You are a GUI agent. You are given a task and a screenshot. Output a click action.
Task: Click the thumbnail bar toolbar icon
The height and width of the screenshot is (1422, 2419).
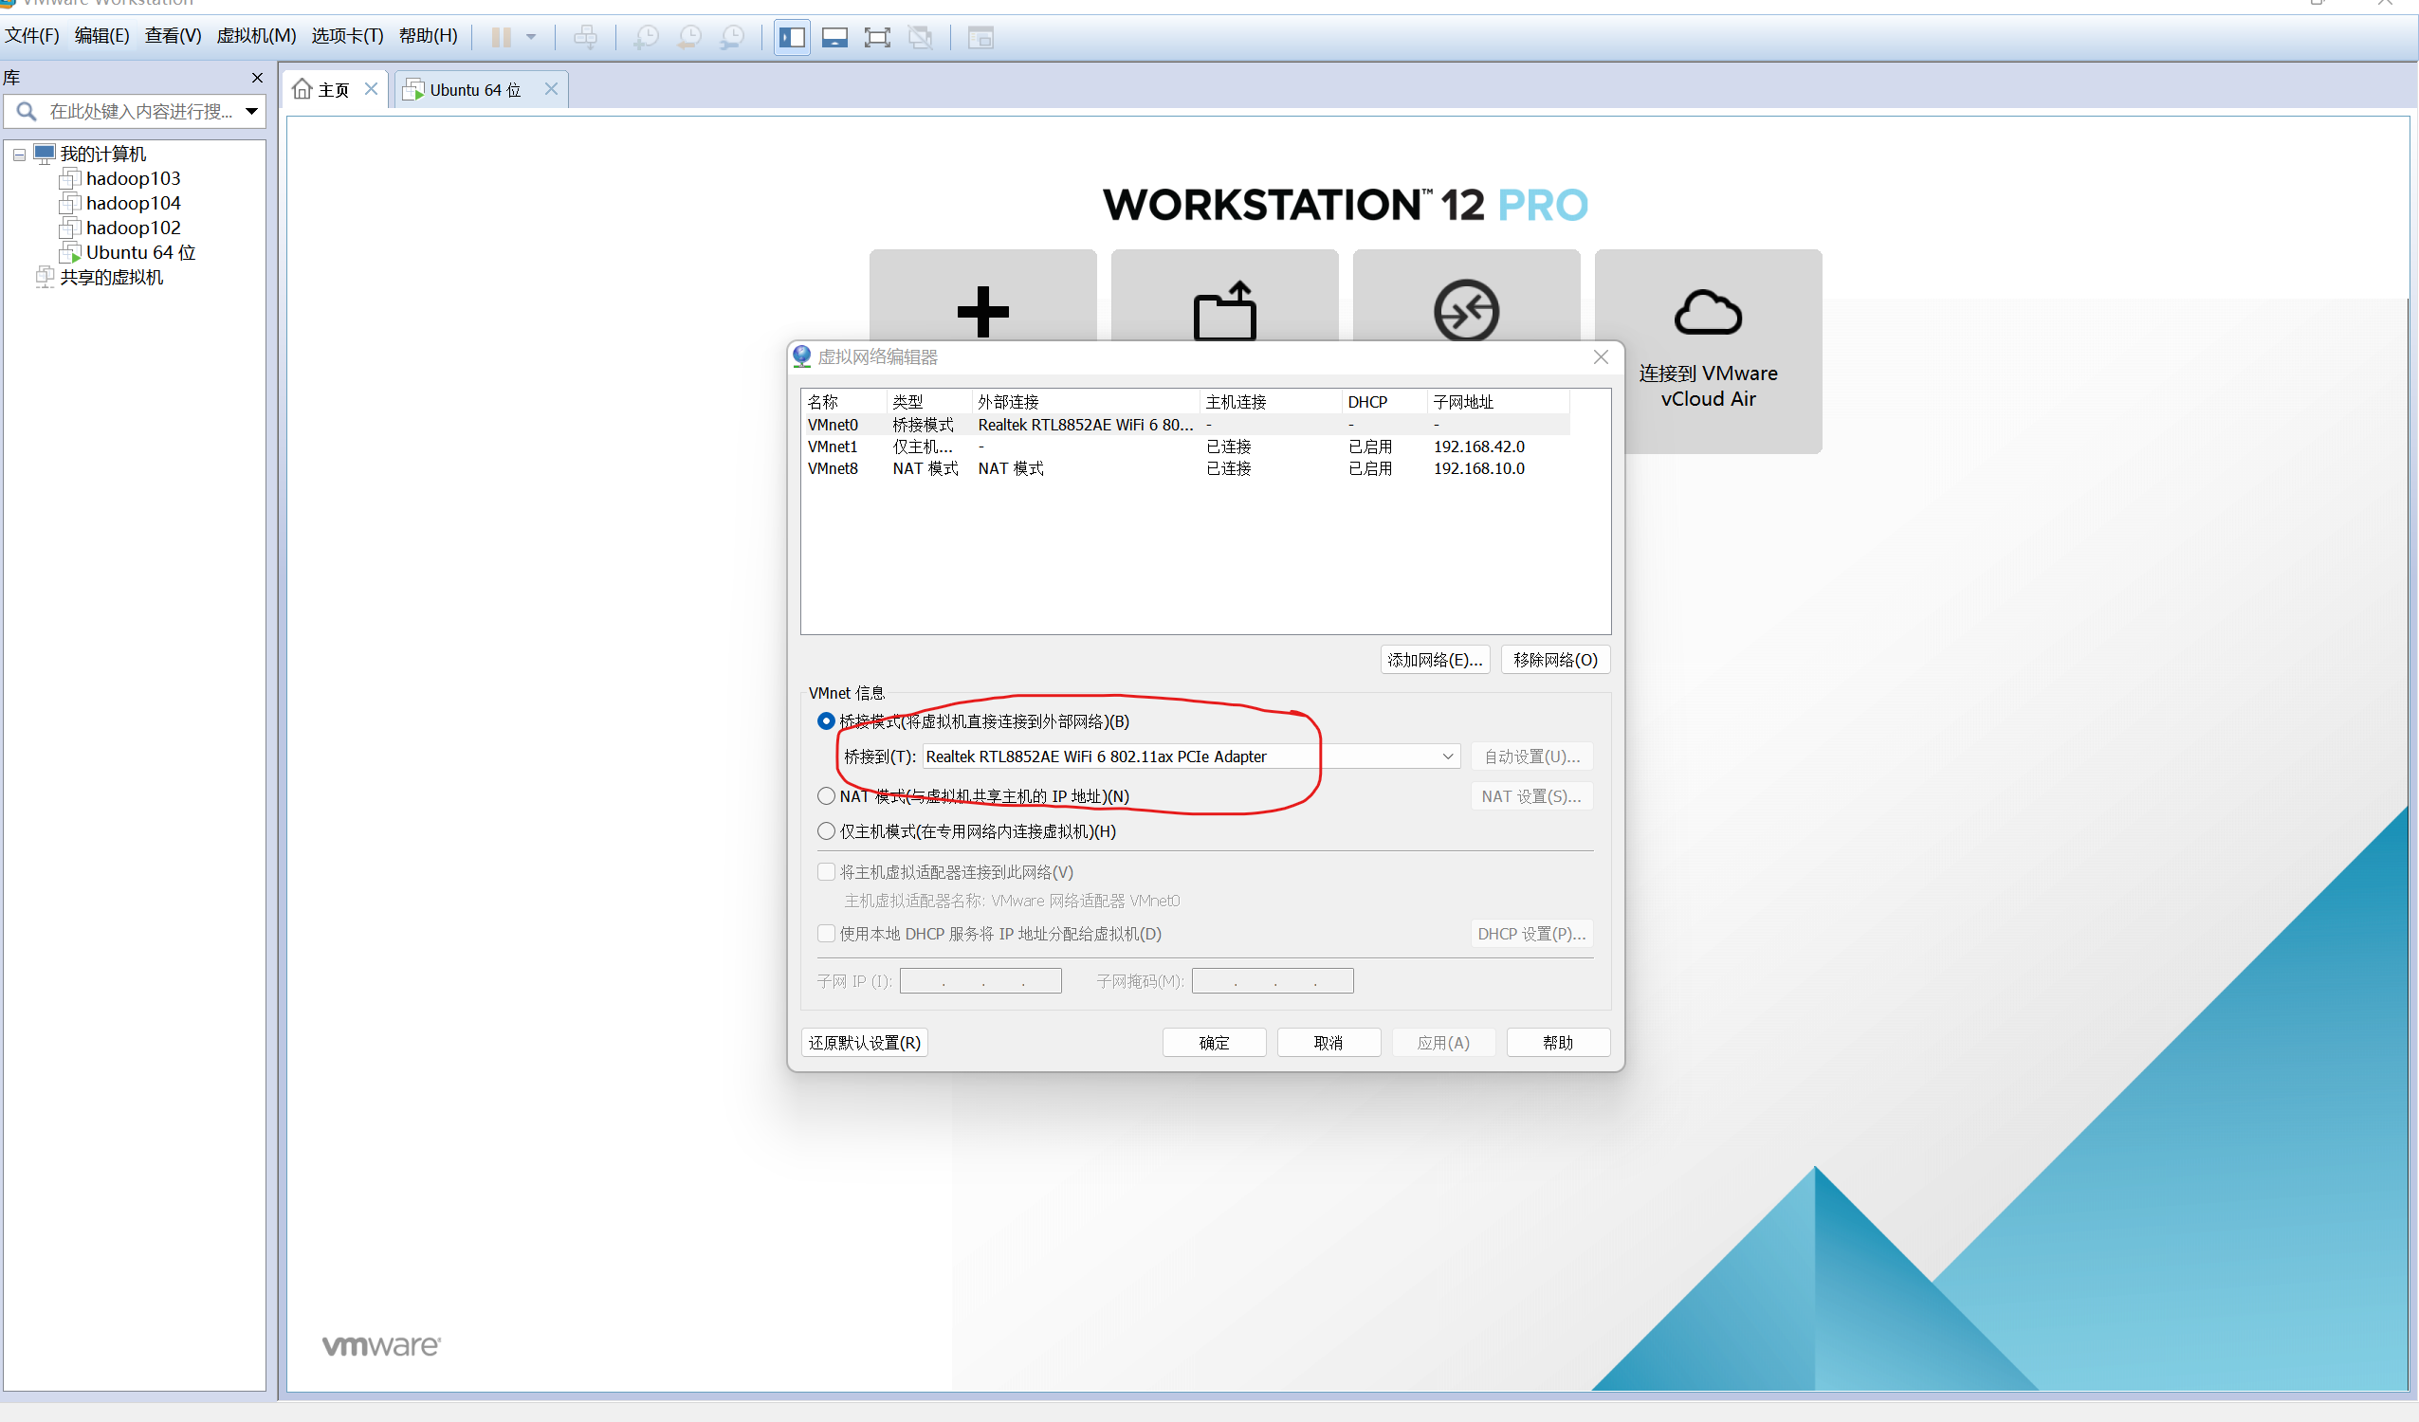[834, 37]
